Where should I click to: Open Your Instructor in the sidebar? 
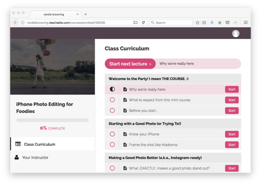pyautogui.click(x=53, y=157)
